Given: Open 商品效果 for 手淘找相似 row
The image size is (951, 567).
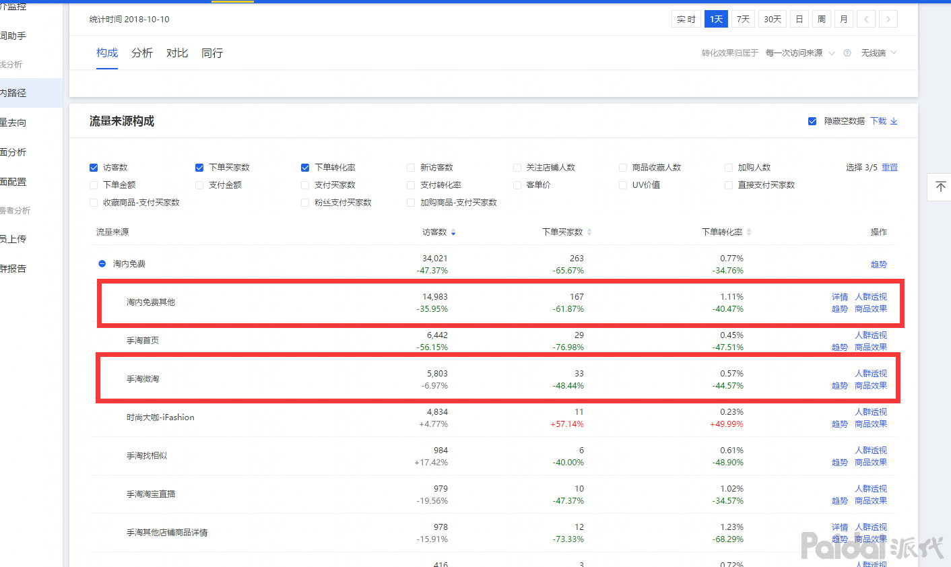Looking at the screenshot, I should point(871,463).
